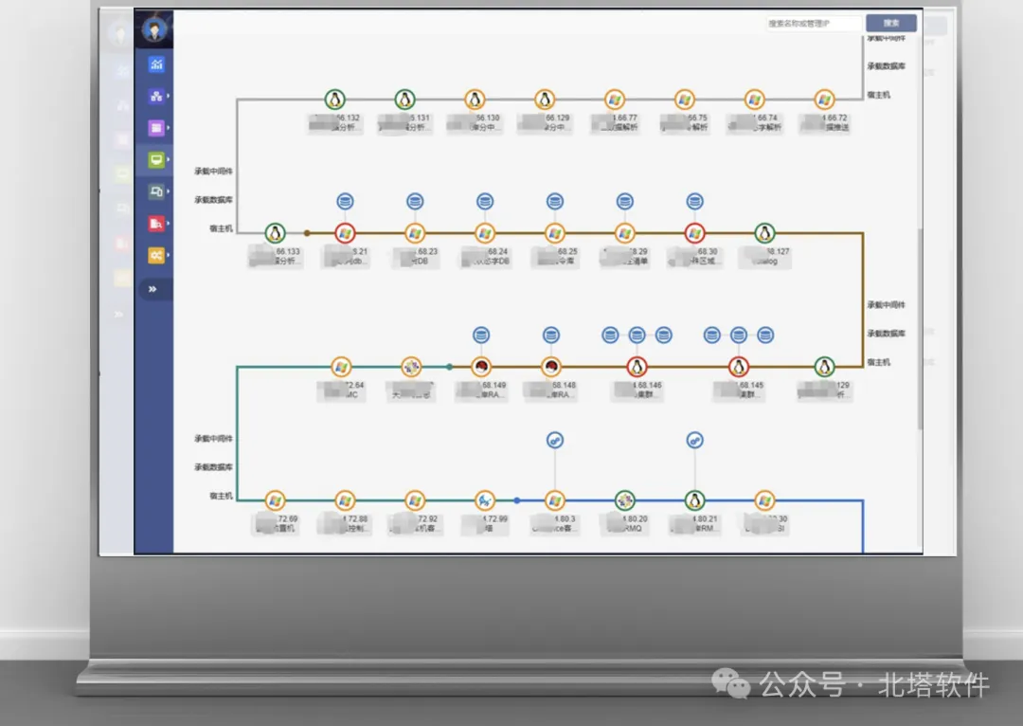Image resolution: width=1023 pixels, height=726 pixels.
Task: Expand the topology network sidebar menu
Action: click(156, 96)
